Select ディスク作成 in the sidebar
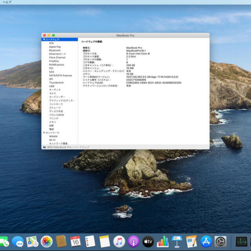The height and width of the screenshot is (251, 251). 56,111
